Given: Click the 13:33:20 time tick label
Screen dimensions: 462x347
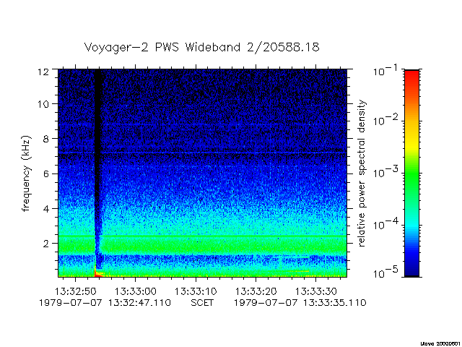Looking at the screenshot, I should pyautogui.click(x=256, y=291).
